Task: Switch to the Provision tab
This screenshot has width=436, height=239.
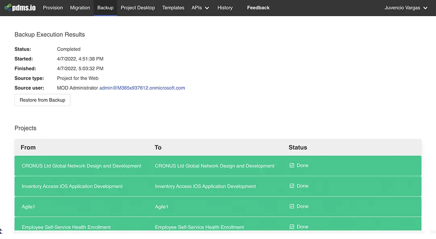Action: (52, 7)
